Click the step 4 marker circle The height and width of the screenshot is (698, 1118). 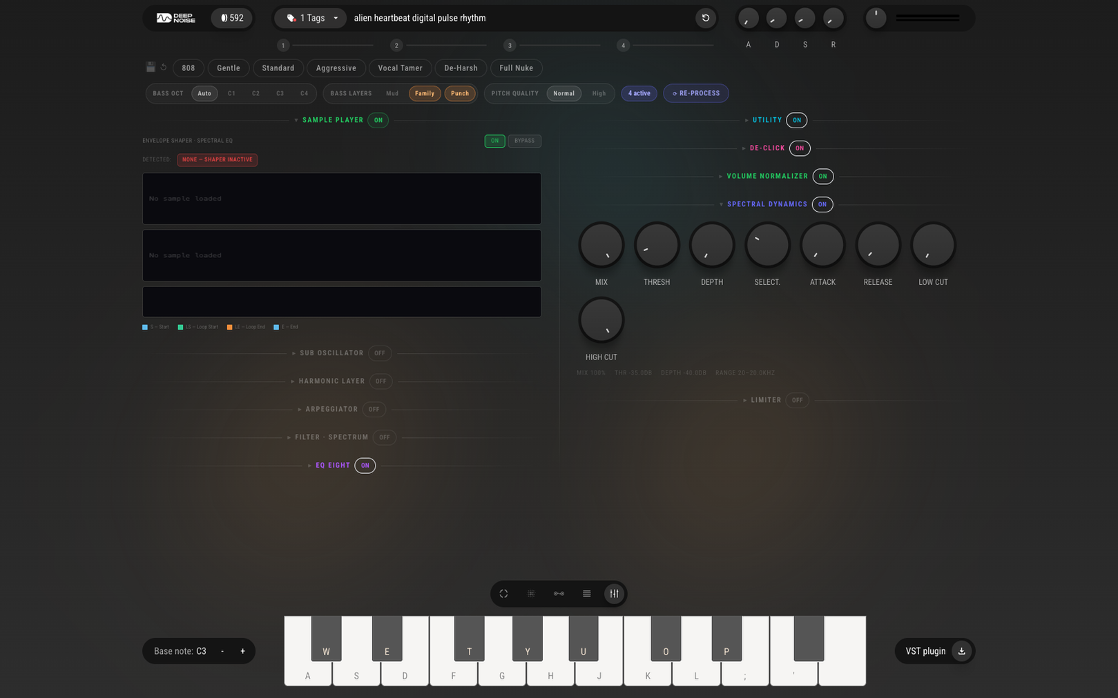(x=623, y=46)
